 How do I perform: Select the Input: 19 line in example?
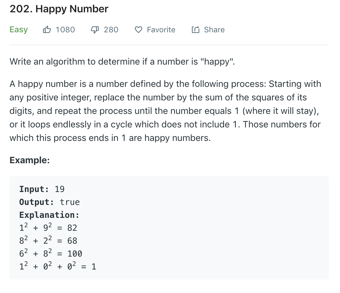[42, 189]
